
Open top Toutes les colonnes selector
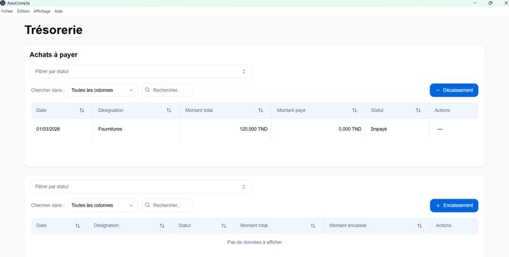102,90
